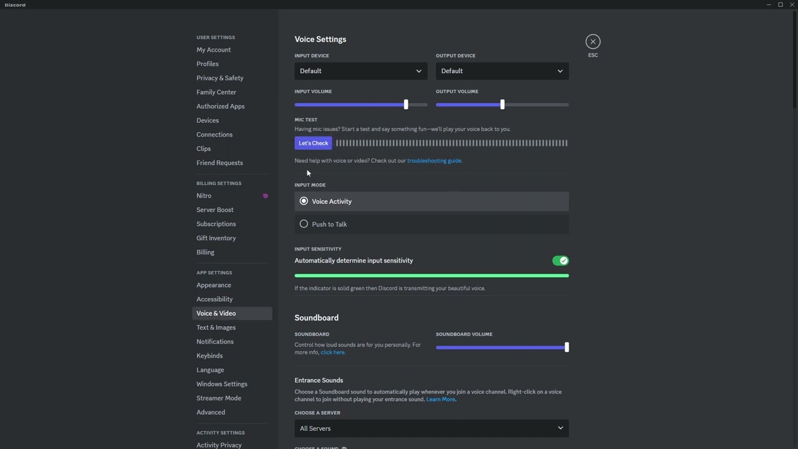
Task: Click the Voice Settings heading
Action: 320,39
